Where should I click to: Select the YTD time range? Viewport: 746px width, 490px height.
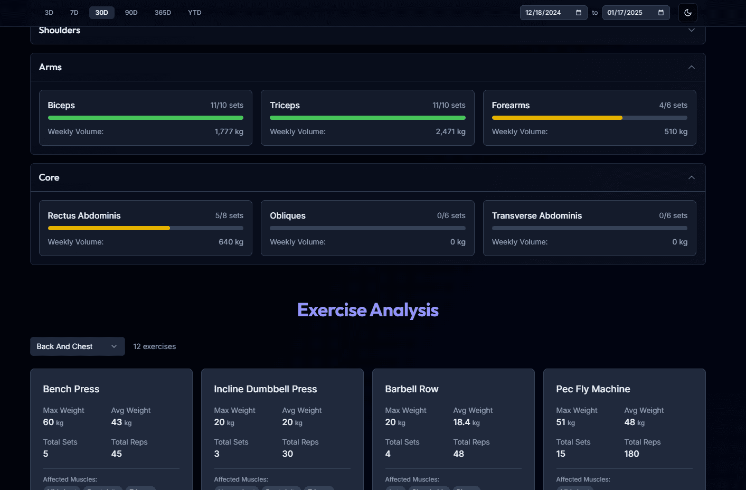[194, 12]
